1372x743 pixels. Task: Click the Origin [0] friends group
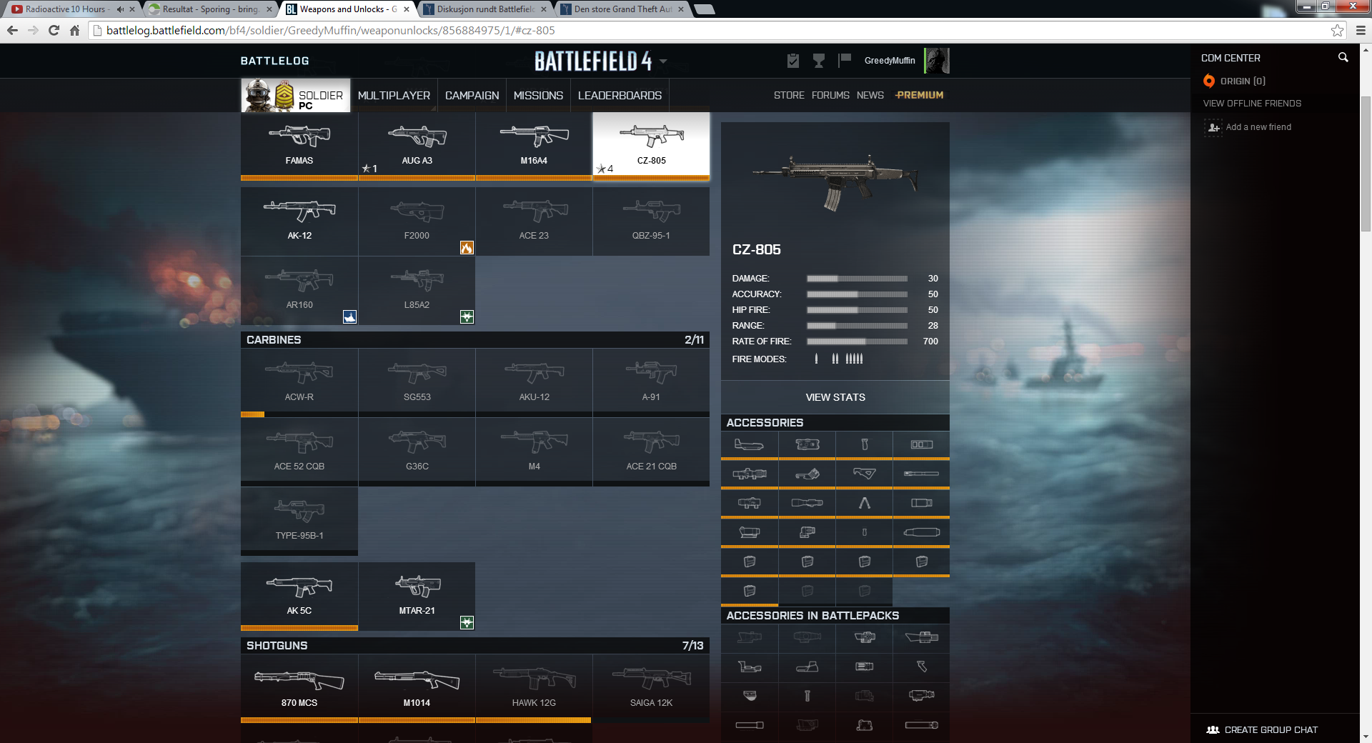click(x=1235, y=81)
